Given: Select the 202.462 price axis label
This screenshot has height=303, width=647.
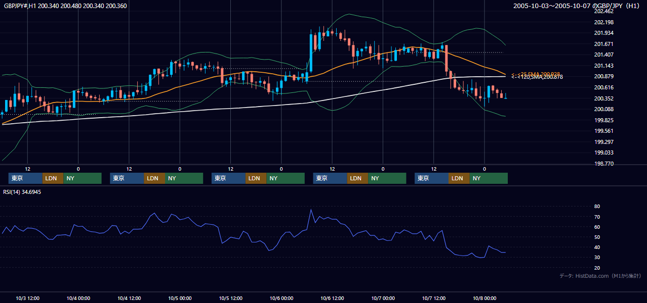Looking at the screenshot, I should coord(603,11).
